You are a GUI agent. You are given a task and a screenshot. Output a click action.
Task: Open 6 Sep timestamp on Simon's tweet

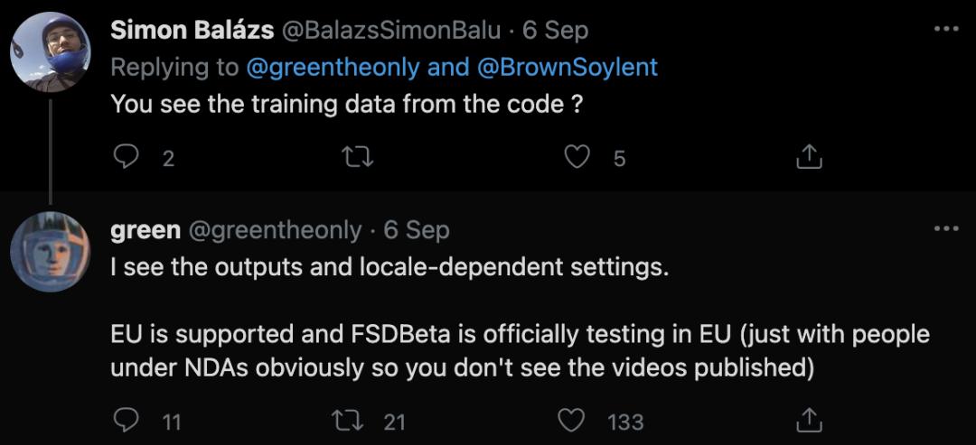556,30
